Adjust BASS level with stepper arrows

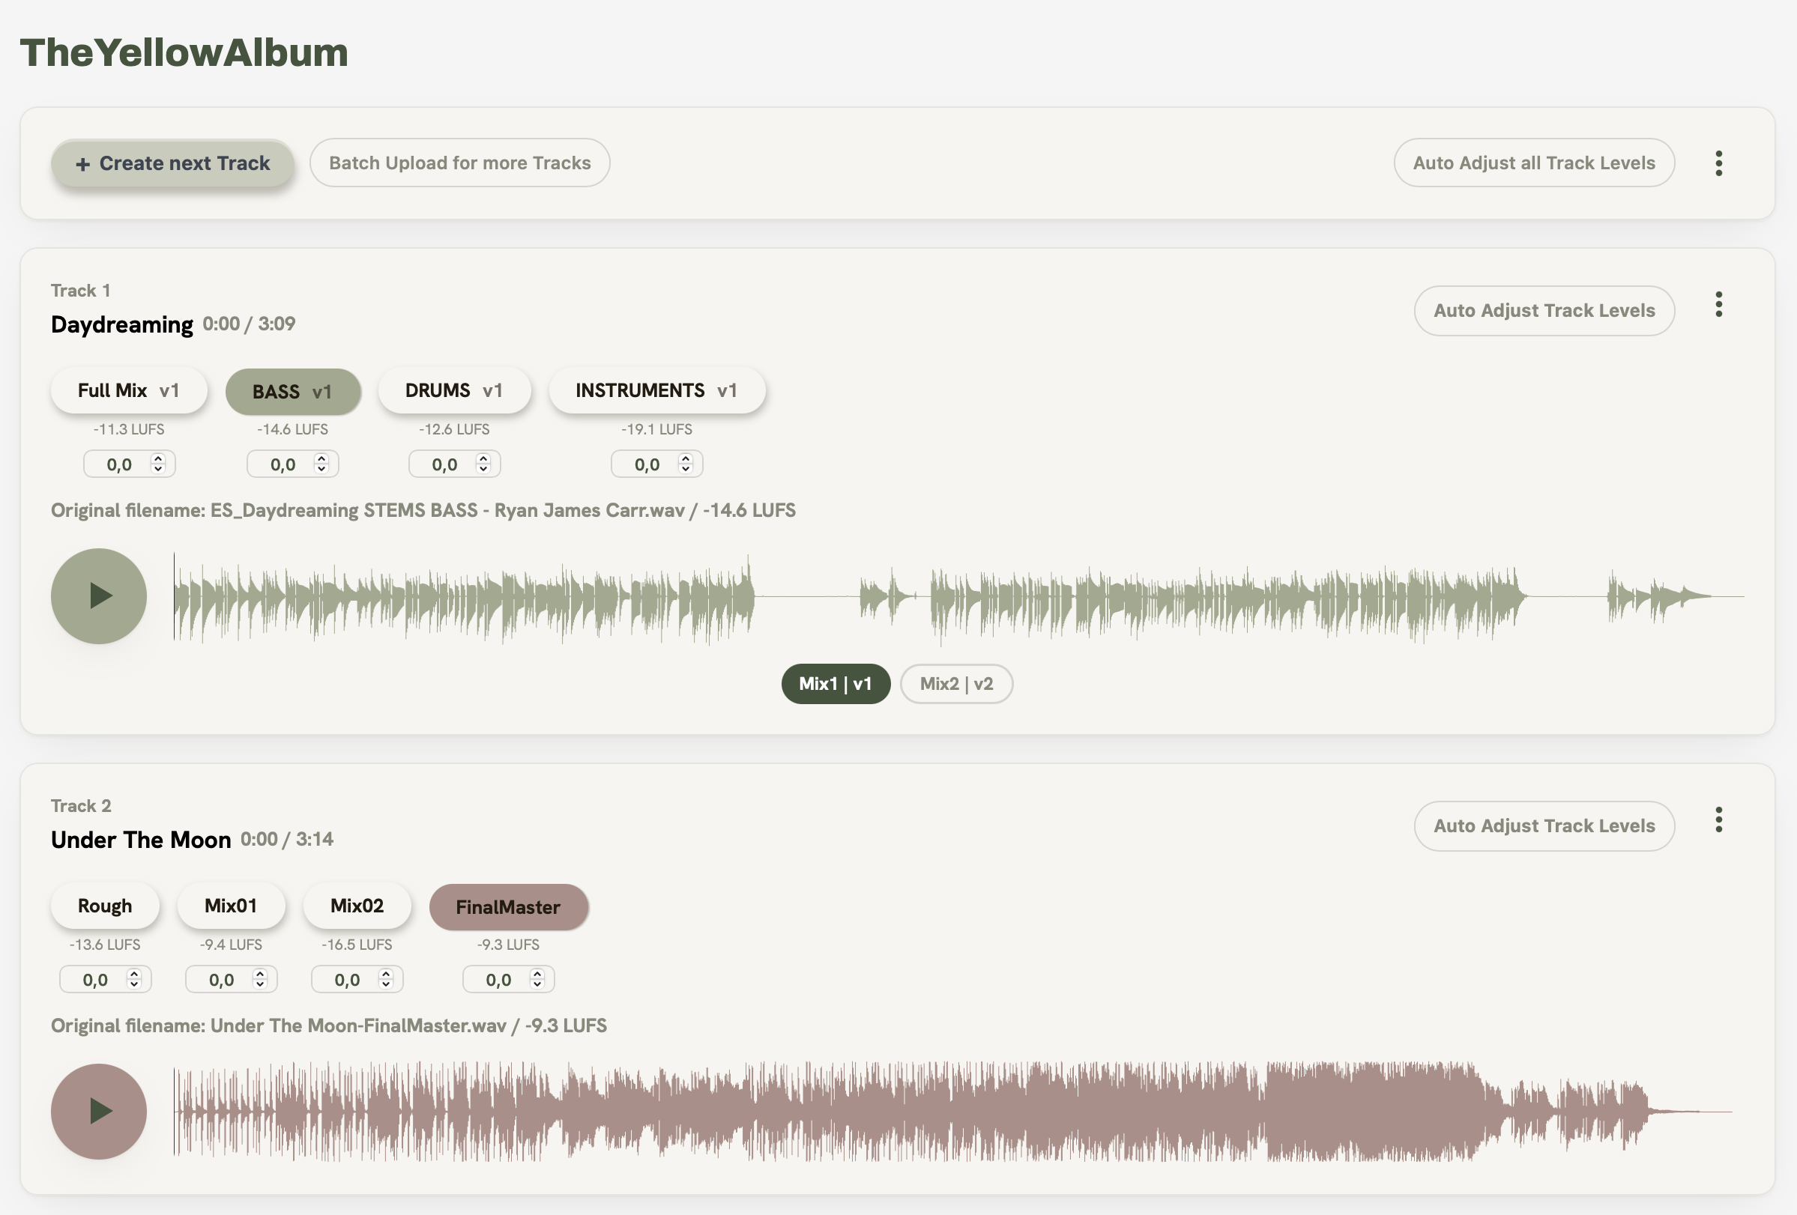tap(321, 464)
